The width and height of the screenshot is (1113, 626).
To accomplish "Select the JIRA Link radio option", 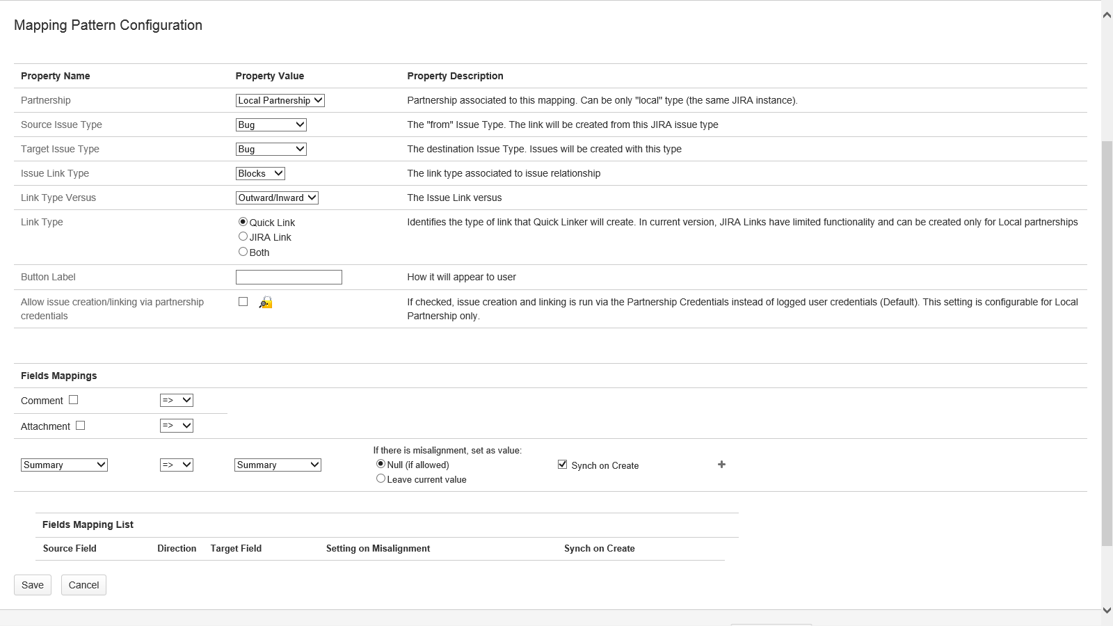I will (243, 236).
